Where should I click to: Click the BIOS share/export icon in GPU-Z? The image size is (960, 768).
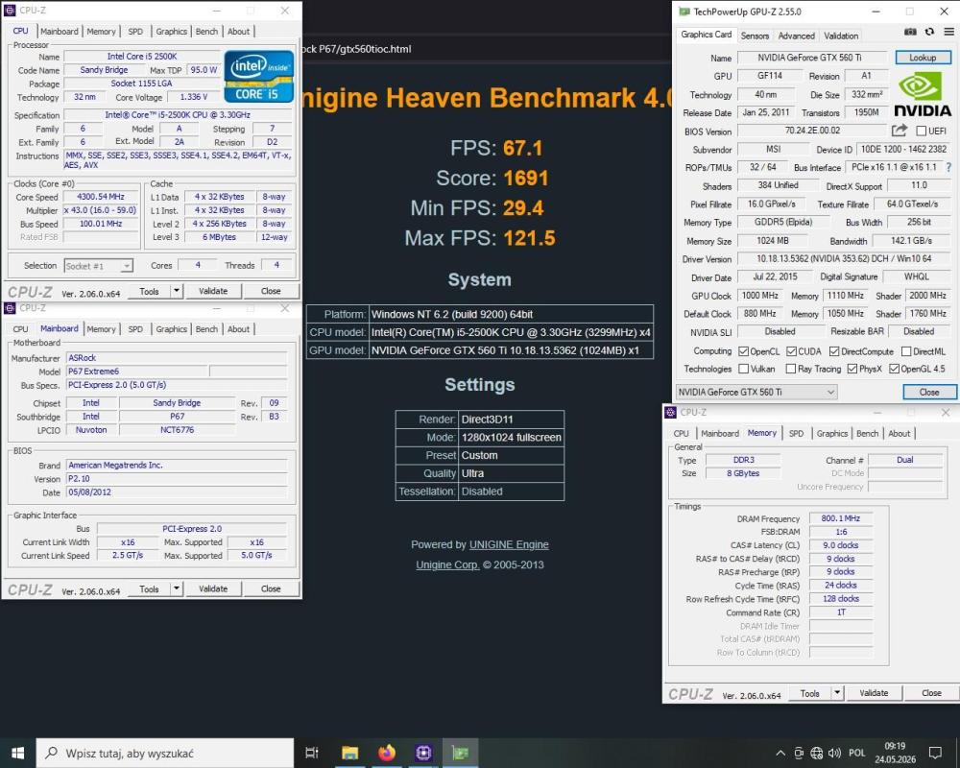point(899,131)
